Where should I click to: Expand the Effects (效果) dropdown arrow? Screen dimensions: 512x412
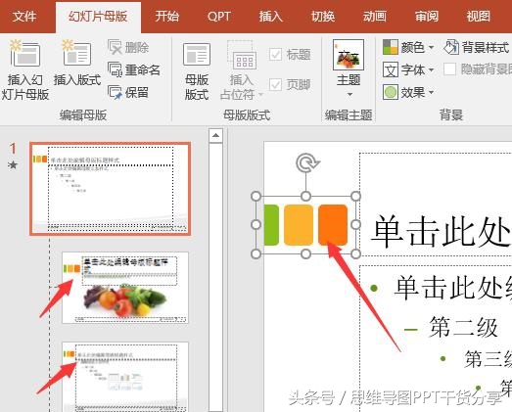(431, 92)
